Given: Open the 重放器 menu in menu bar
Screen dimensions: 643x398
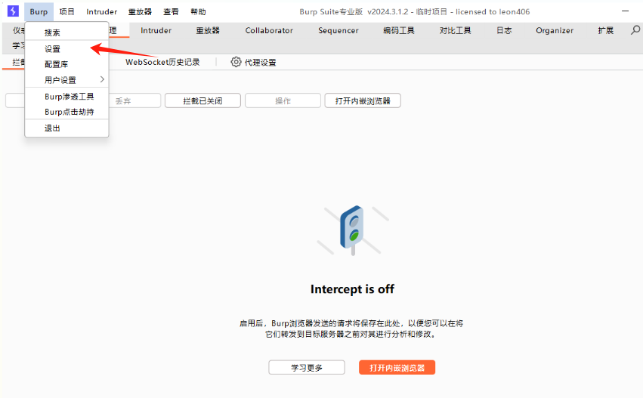Looking at the screenshot, I should (x=140, y=11).
